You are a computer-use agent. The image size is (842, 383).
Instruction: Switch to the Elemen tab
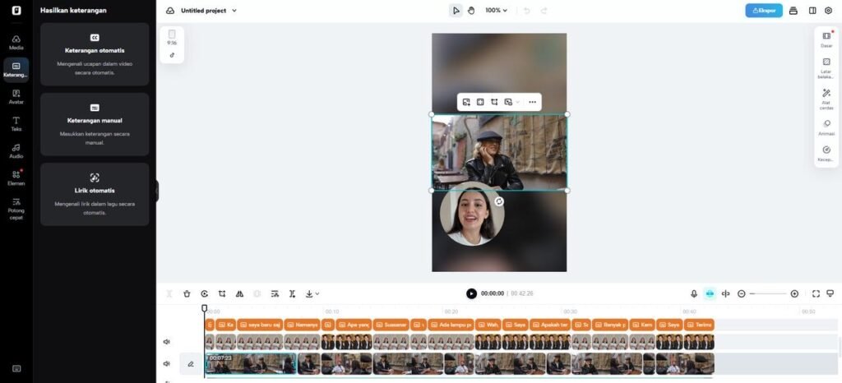click(x=16, y=178)
